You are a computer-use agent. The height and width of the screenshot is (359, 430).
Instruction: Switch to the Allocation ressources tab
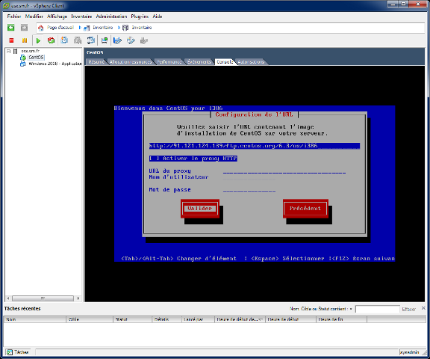tap(131, 62)
